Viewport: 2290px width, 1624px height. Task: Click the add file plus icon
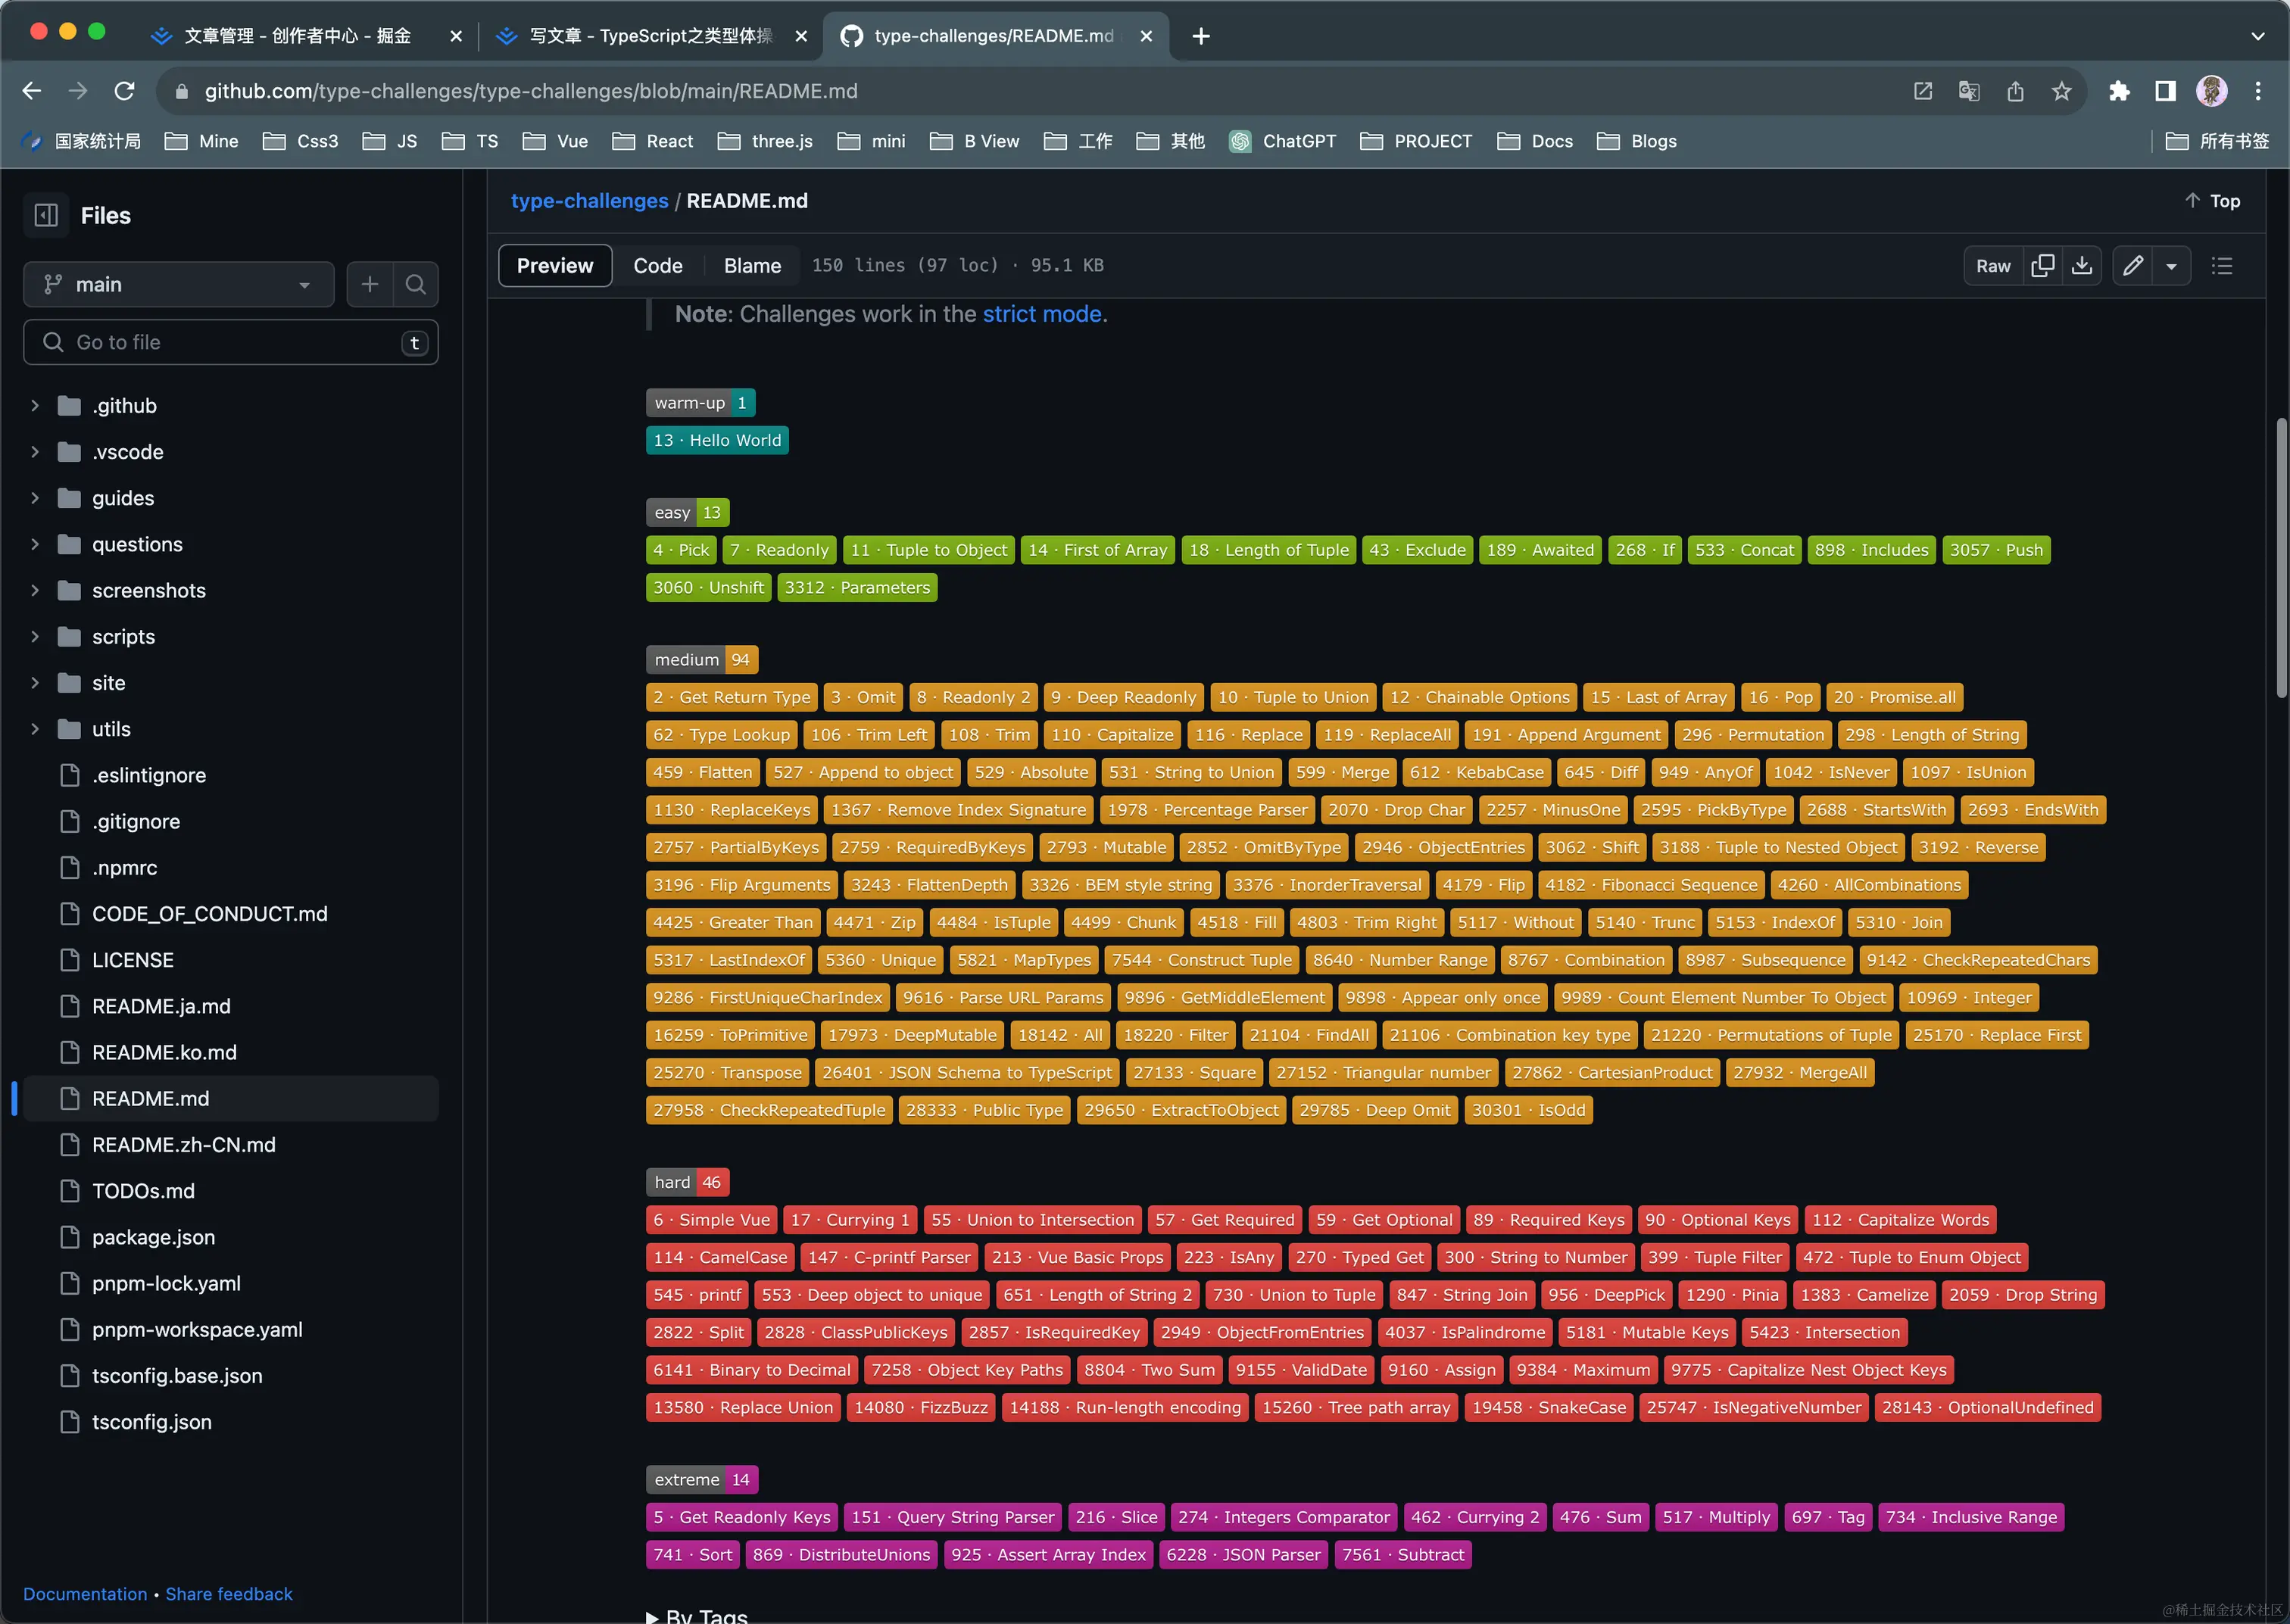[370, 285]
